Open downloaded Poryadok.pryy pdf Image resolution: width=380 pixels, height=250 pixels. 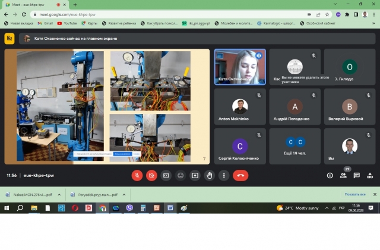click(94, 194)
